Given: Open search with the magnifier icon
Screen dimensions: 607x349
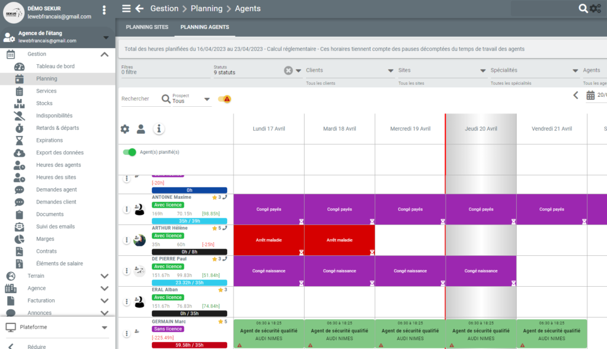Looking at the screenshot, I should pos(583,8).
